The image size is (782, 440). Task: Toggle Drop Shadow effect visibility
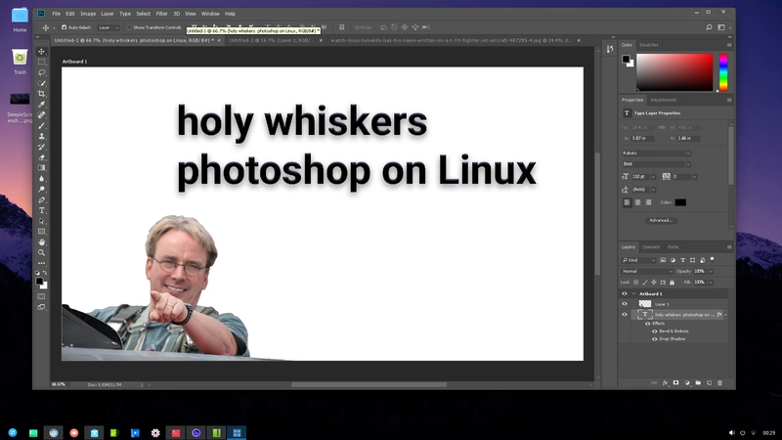click(x=655, y=339)
